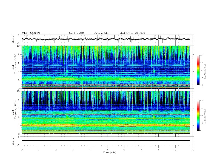217x168 pixels.
Task: Click the "-3" label on ch.2 colorbar
Action: pyautogui.click(x=202, y=101)
